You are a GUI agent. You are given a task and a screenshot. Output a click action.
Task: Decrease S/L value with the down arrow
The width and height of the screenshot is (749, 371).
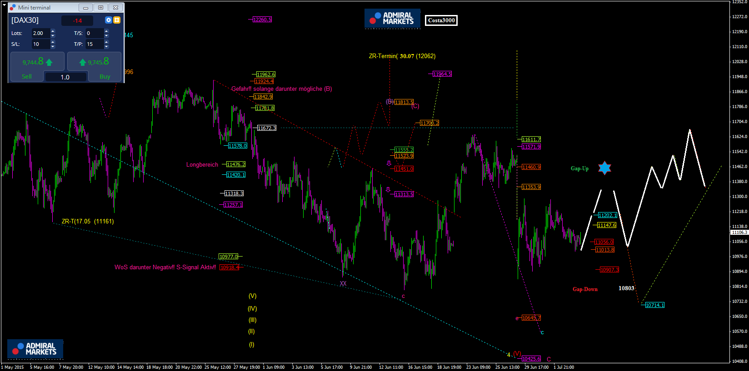[53, 46]
